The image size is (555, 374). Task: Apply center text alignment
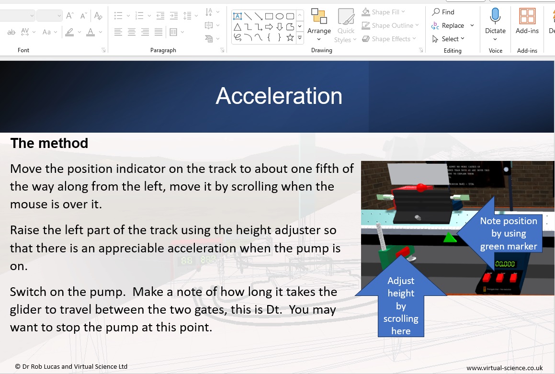tap(132, 33)
